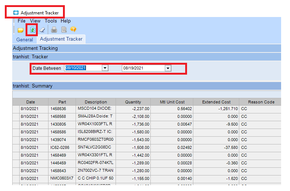Select part number 1458586 cell
This screenshot has height=191, width=290.
62,132
